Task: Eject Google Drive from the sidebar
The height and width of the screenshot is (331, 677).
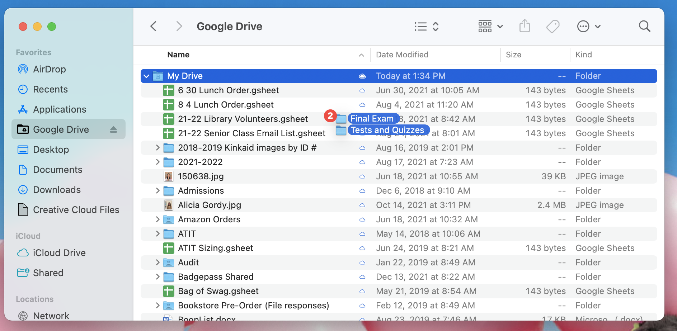Action: 113,129
